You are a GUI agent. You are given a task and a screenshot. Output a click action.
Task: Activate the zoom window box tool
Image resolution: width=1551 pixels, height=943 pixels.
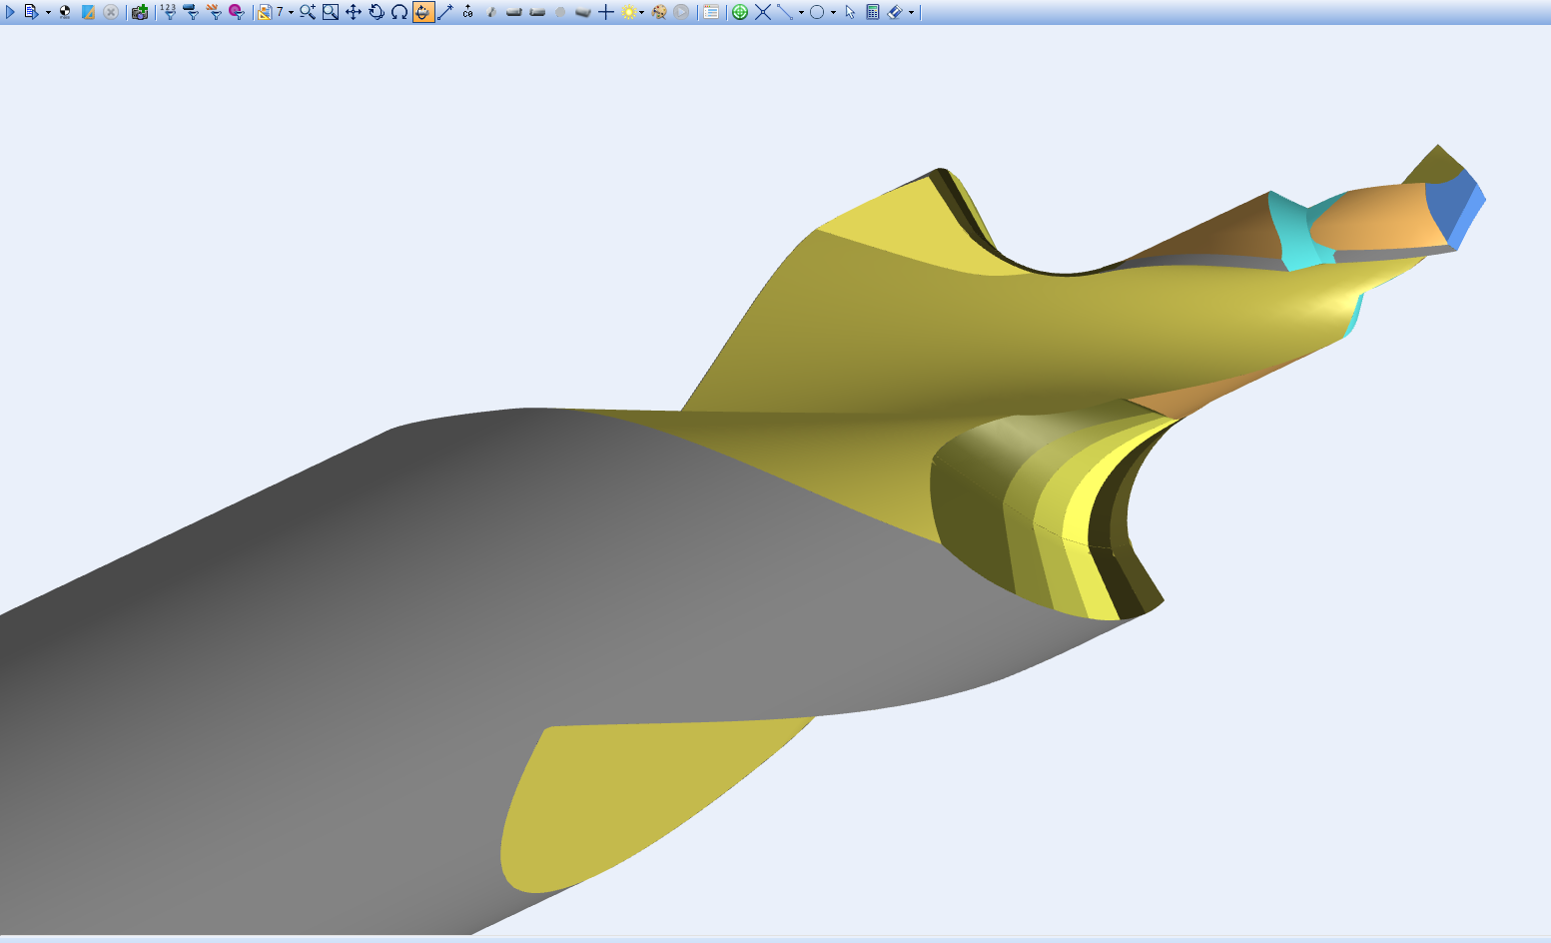[331, 12]
